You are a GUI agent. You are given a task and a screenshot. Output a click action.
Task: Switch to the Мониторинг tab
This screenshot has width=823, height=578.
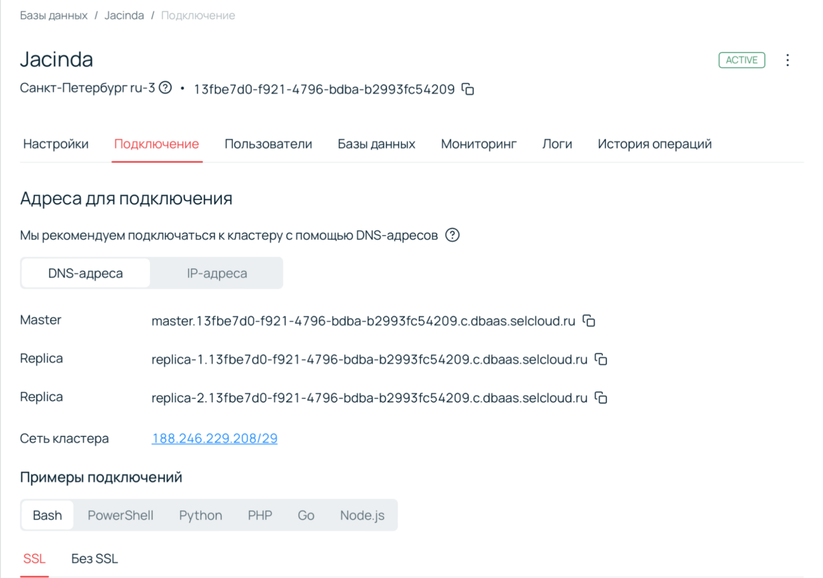[479, 144]
